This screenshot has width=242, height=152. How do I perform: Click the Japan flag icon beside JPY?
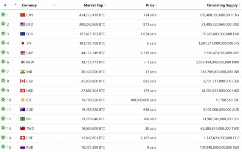click(x=23, y=43)
